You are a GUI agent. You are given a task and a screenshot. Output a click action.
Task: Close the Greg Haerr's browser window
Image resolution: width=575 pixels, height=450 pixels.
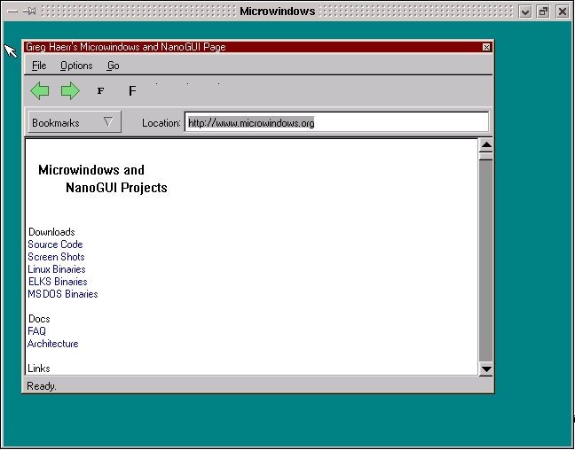(x=486, y=47)
